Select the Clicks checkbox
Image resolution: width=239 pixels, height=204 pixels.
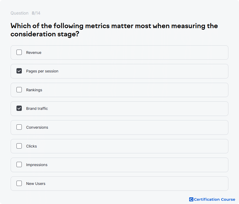tap(19, 146)
